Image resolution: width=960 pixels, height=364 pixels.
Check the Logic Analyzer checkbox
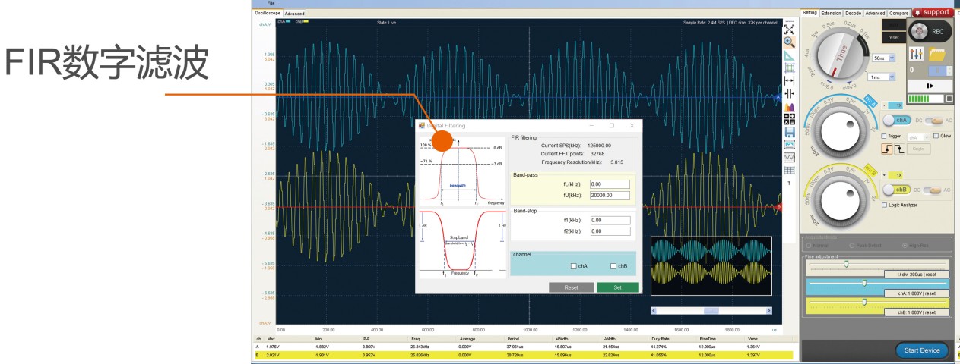(884, 205)
